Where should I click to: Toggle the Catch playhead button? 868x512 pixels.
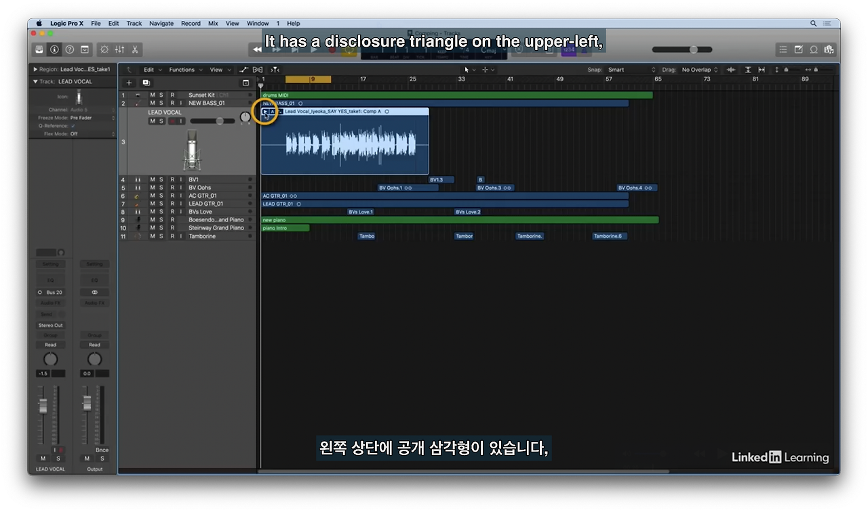point(275,70)
